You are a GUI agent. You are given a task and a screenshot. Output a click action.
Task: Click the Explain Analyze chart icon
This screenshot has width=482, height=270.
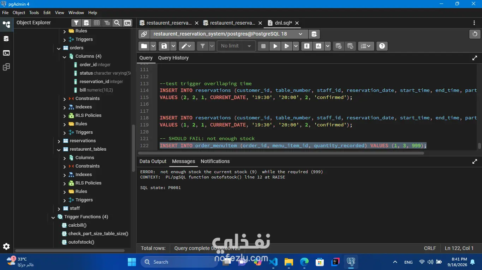tap(319, 46)
